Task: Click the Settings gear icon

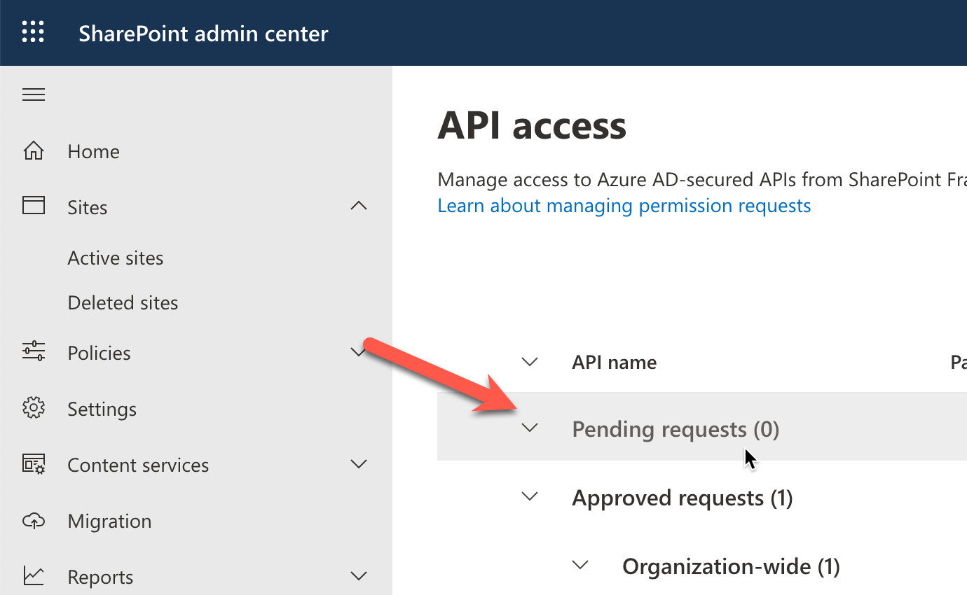Action: pos(33,408)
